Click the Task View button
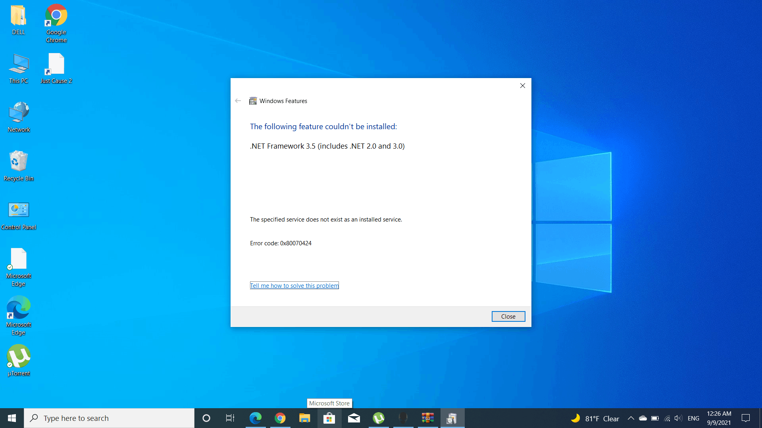 (230, 418)
